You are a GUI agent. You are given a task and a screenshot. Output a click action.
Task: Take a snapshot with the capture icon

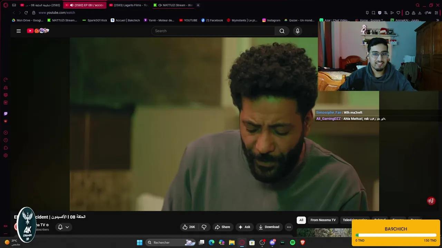click(x=373, y=13)
